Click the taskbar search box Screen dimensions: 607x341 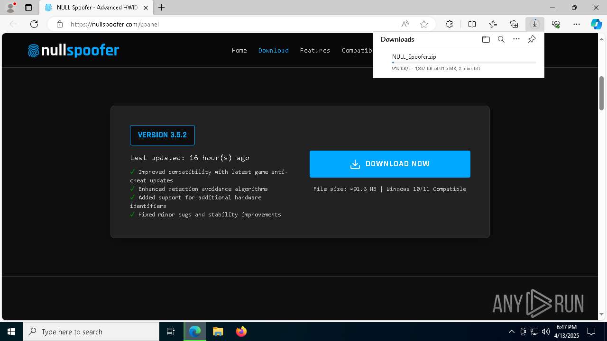91,332
